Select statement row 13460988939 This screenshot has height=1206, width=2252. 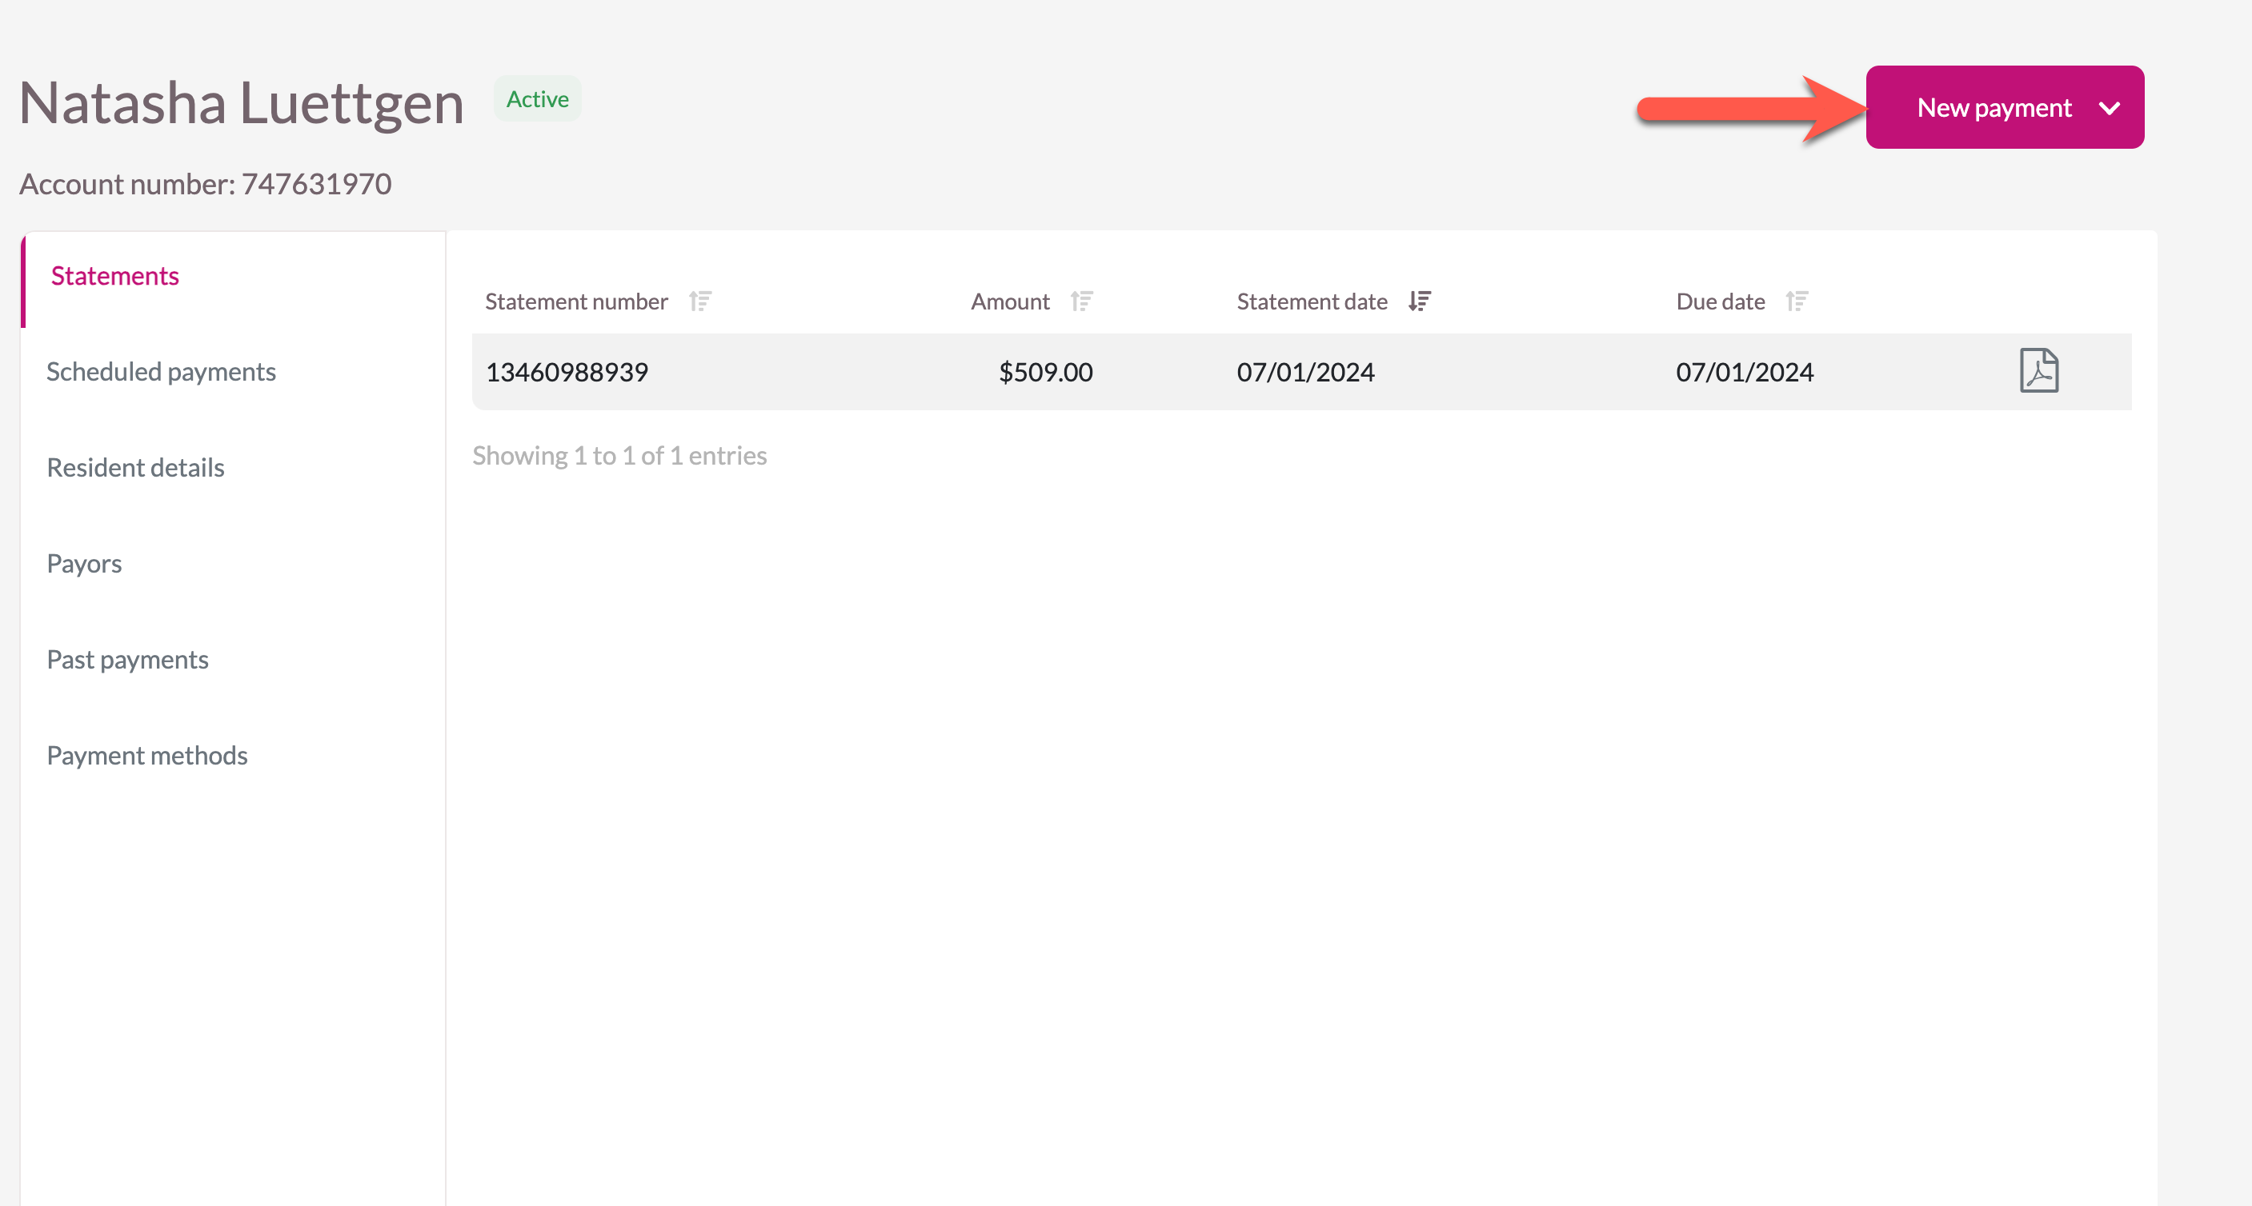[567, 373]
